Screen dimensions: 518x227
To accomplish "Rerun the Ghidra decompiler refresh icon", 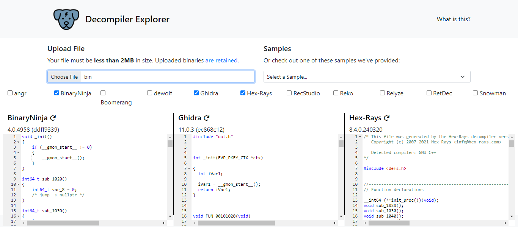I will point(207,118).
